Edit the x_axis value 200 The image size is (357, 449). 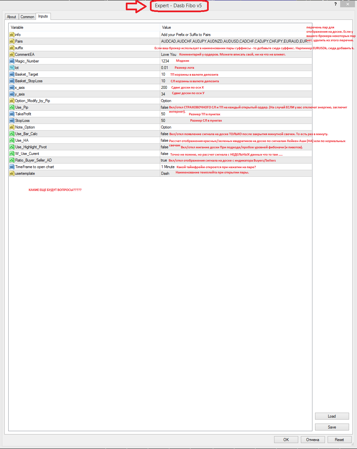point(164,88)
